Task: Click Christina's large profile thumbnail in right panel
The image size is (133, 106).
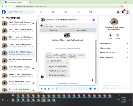Action: [x=114, y=22]
